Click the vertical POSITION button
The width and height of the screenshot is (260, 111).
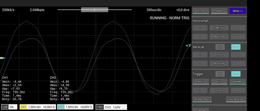click(219, 64)
